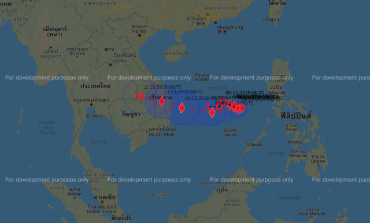This screenshot has height=223, width=370.
Task: Select the cluster of overlapping storm symbols
Action: pos(236,108)
